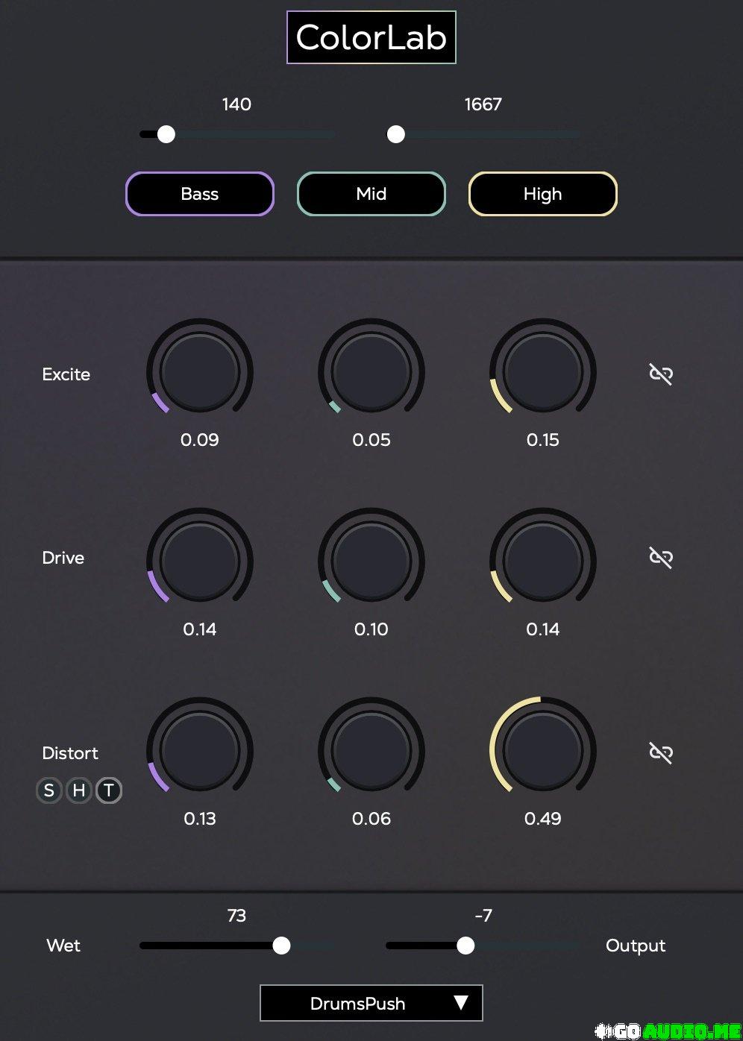Click the 0.49 Distort High value

(543, 819)
